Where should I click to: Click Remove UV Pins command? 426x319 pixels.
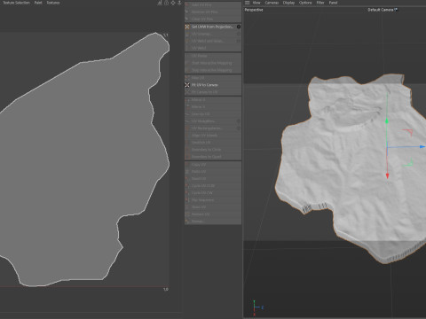213,12
